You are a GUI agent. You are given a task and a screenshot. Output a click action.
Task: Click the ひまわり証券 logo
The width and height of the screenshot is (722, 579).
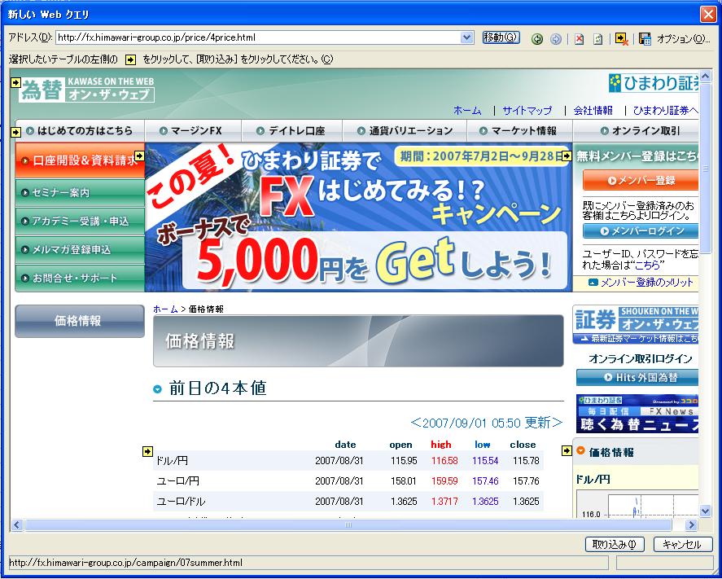pos(654,83)
